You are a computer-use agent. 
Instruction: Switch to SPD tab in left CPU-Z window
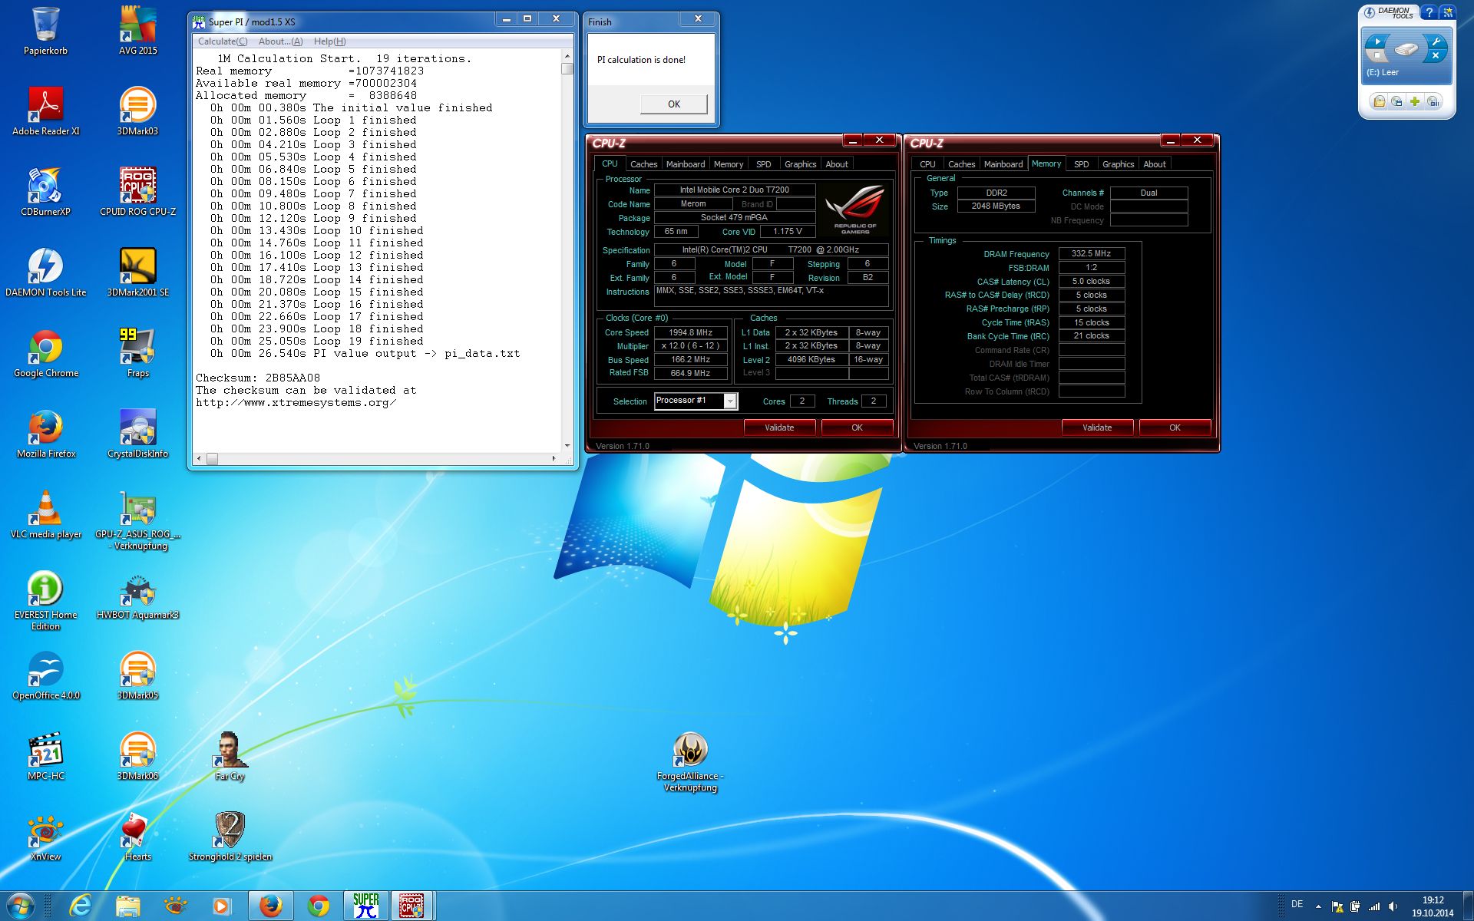click(763, 164)
